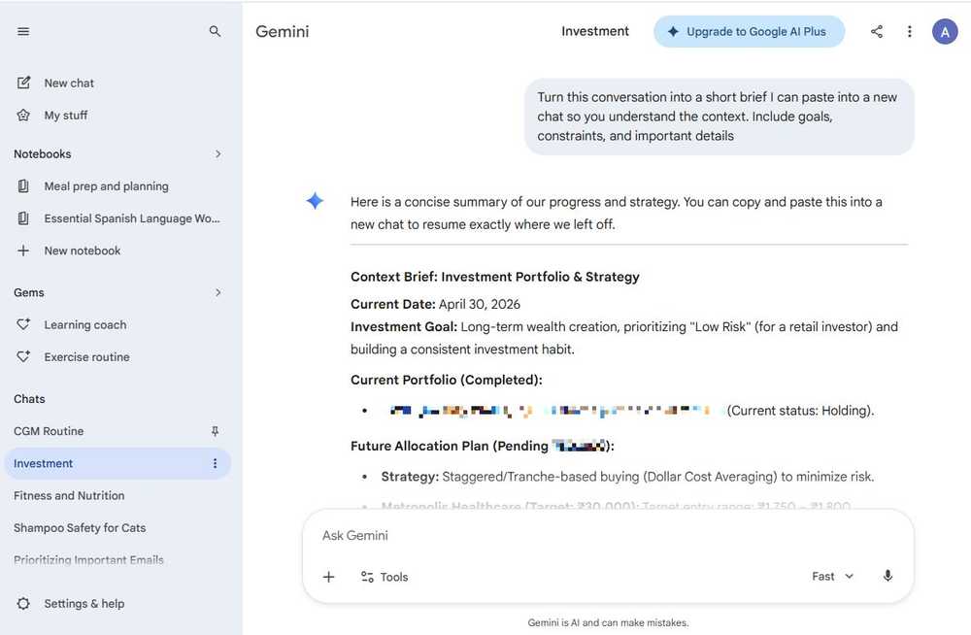This screenshot has width=971, height=635.
Task: Open the share conversation icon
Action: 876,32
